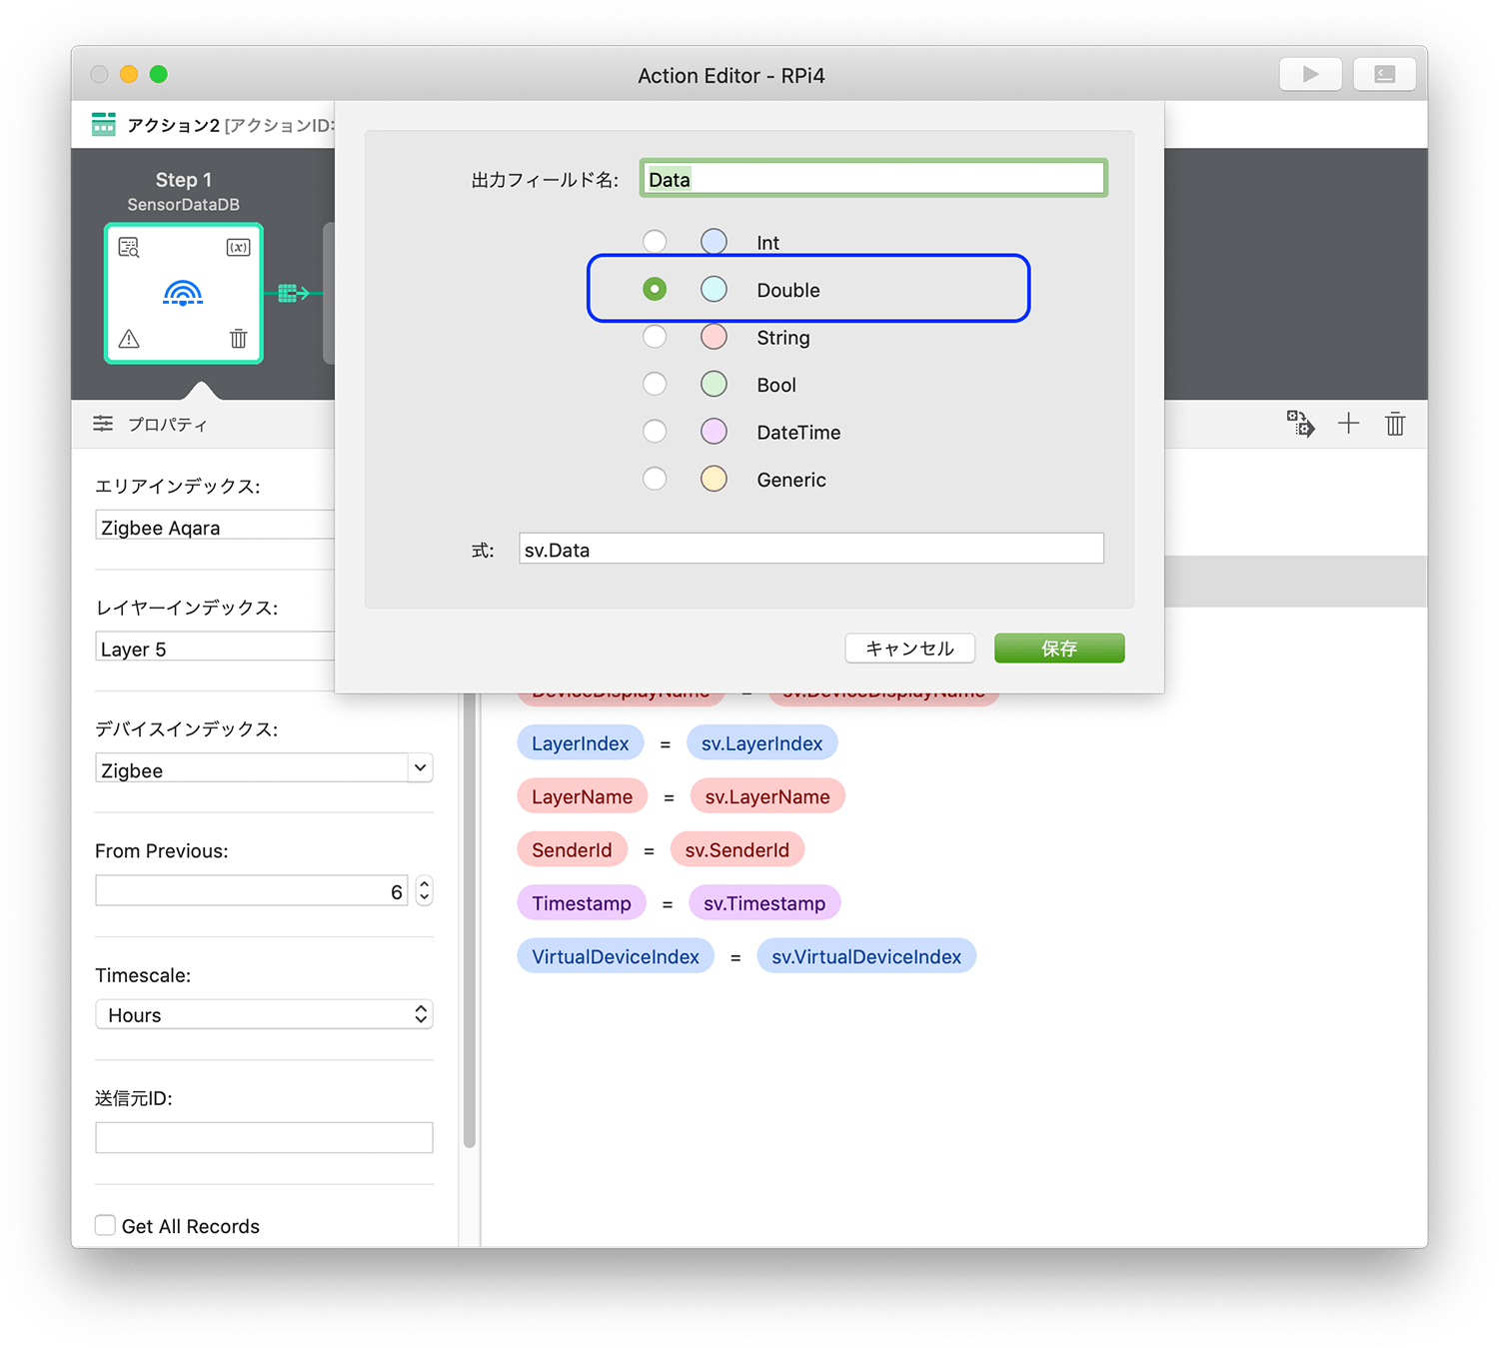Click the purple DateTime color circle
1499x1348 pixels.
click(714, 432)
